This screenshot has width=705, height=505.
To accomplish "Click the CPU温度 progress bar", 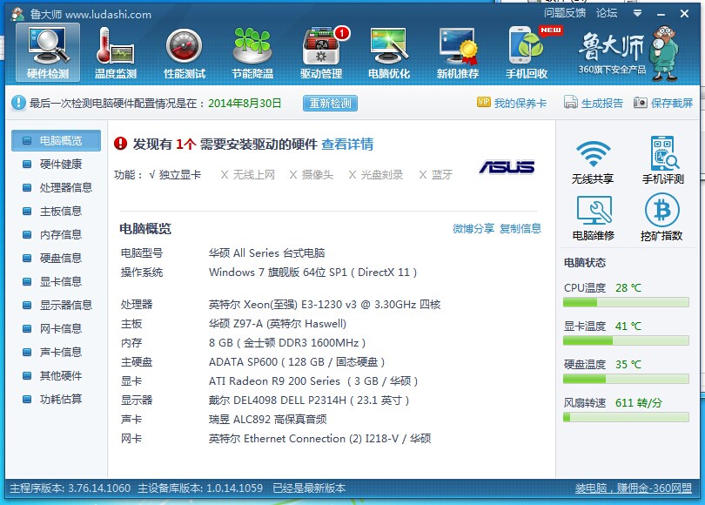I will pos(626,302).
